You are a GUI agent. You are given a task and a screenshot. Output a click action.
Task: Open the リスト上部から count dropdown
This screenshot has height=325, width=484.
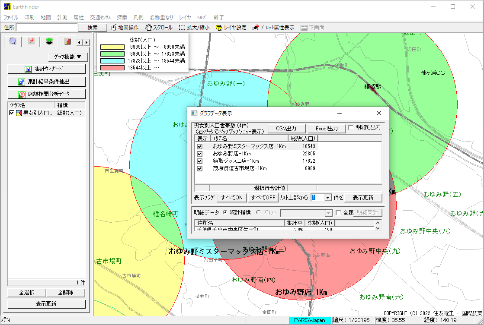pos(328,198)
